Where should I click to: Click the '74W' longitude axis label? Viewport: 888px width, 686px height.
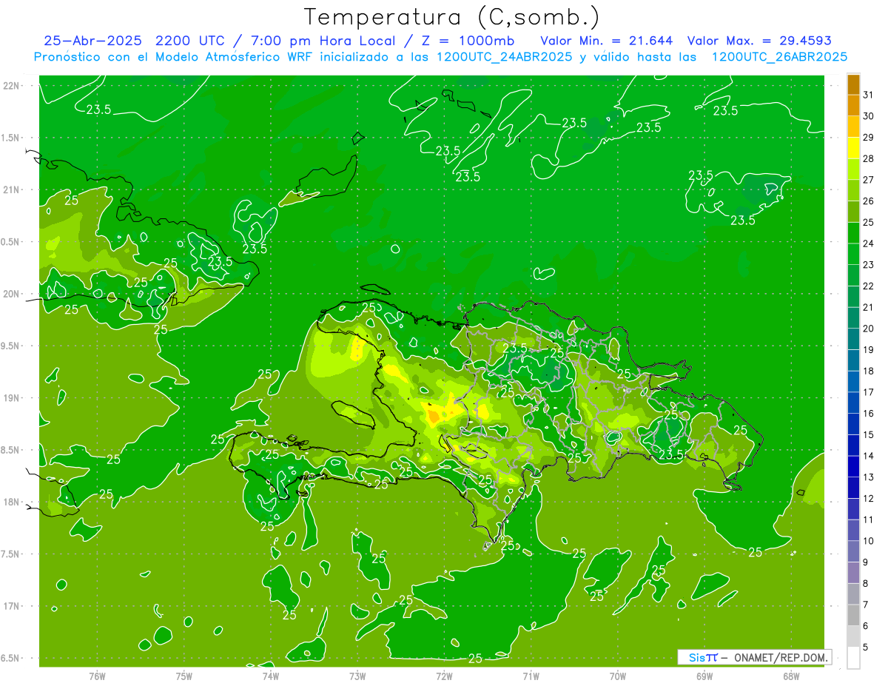click(x=270, y=676)
